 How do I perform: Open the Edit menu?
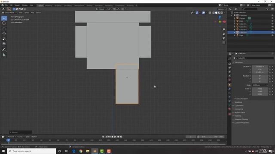point(11,5)
